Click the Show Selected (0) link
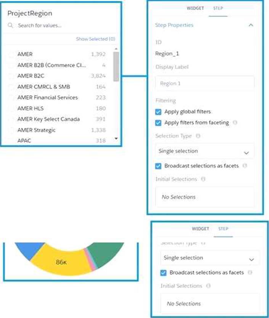Image resolution: width=269 pixels, height=318 pixels. tap(95, 39)
